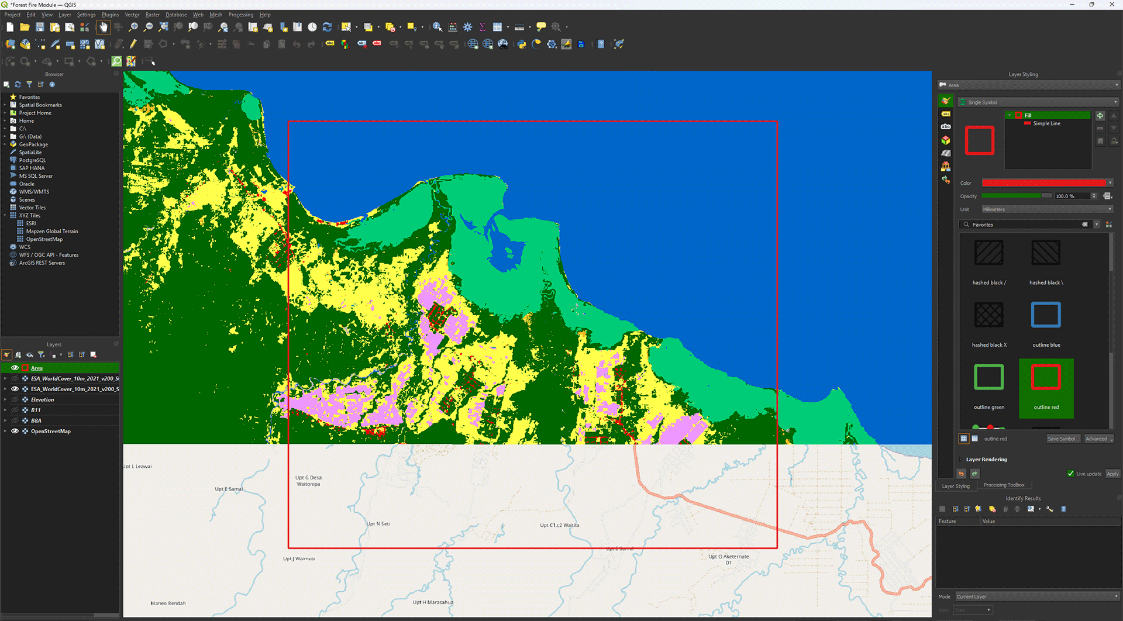Activate the Identify Features tool
Image resolution: width=1123 pixels, height=621 pixels.
(x=437, y=27)
